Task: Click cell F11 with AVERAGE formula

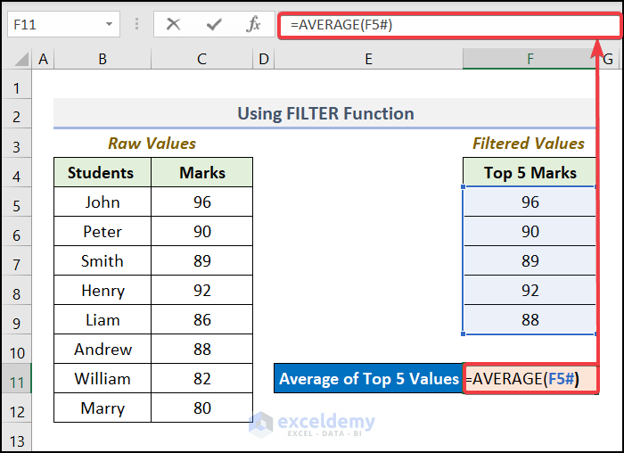Action: pos(530,379)
